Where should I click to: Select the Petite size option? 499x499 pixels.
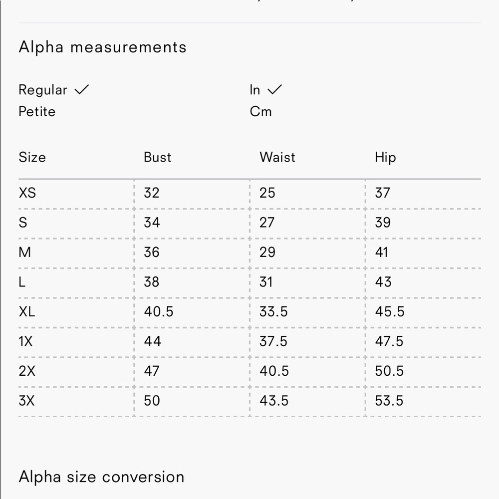37,112
